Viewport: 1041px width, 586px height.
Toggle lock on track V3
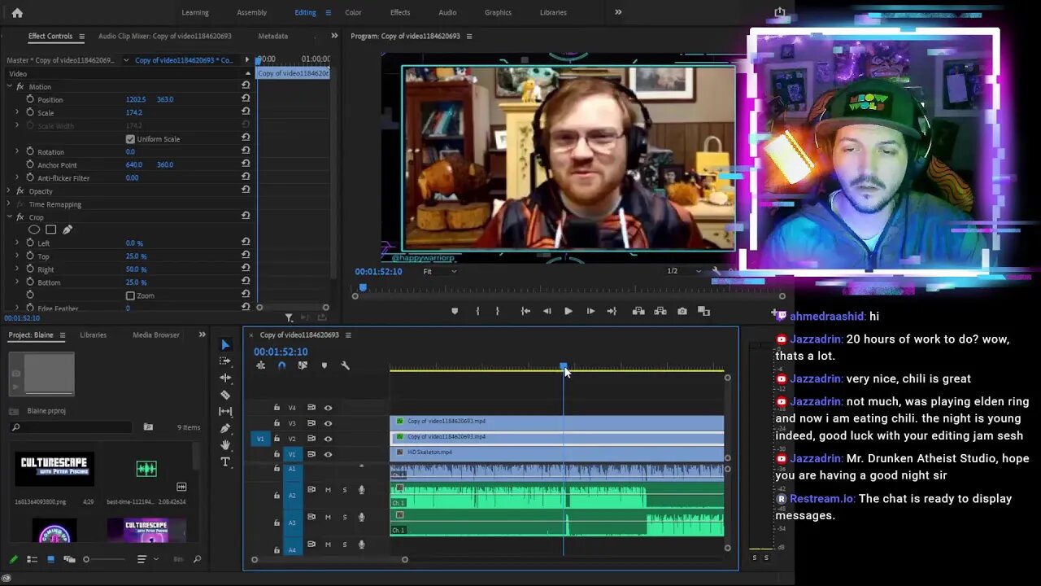click(277, 423)
